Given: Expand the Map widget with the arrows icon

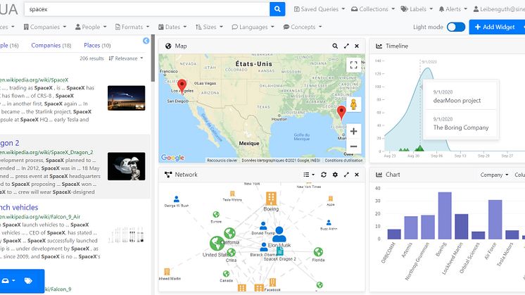Looking at the screenshot, I should point(346,46).
